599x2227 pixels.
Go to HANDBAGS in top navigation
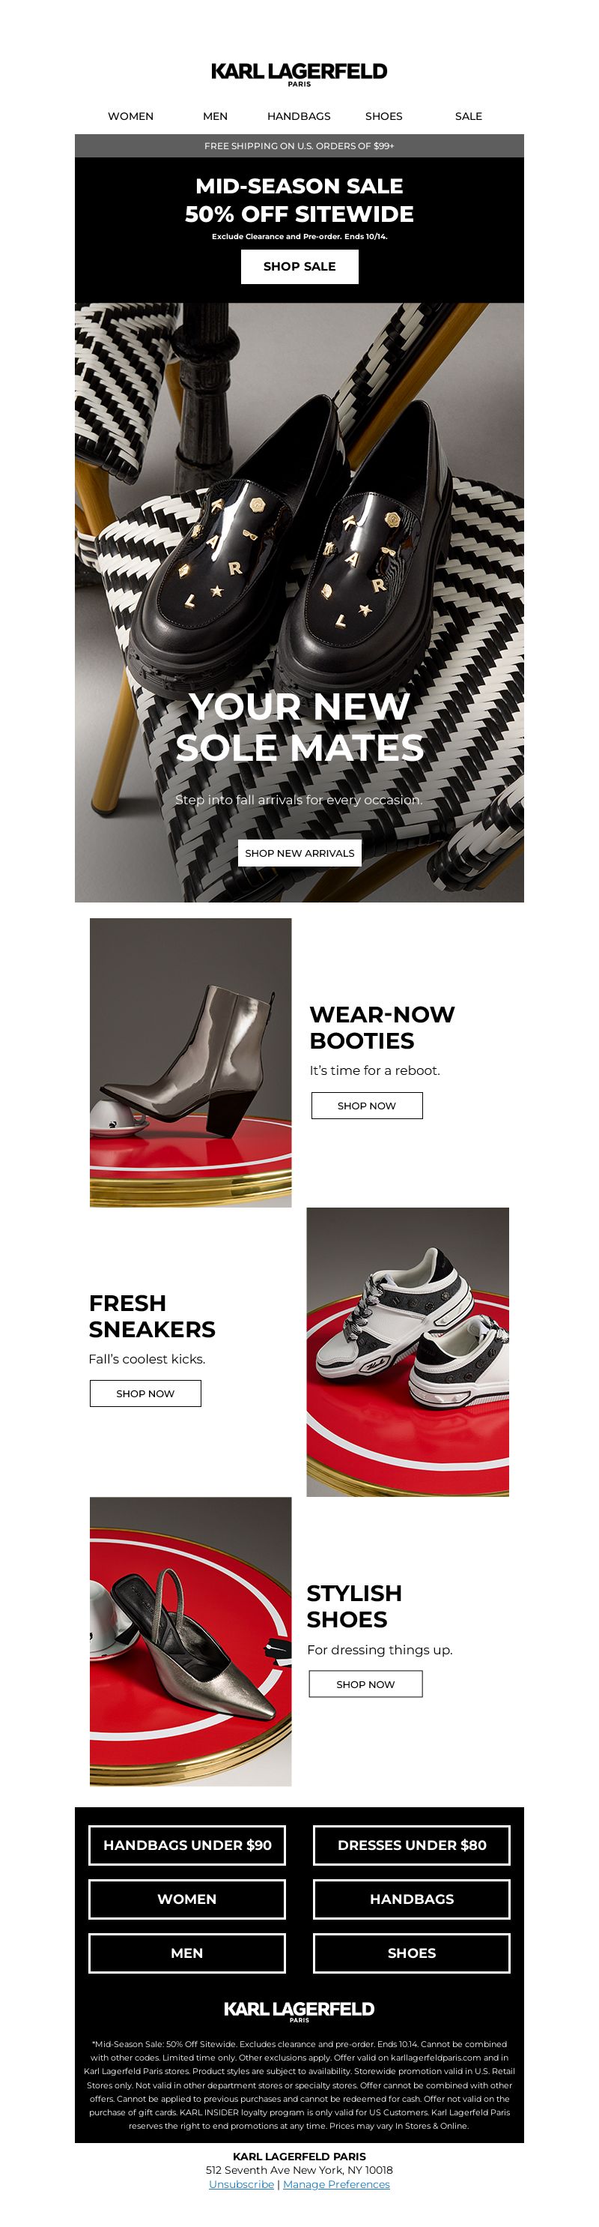(299, 116)
